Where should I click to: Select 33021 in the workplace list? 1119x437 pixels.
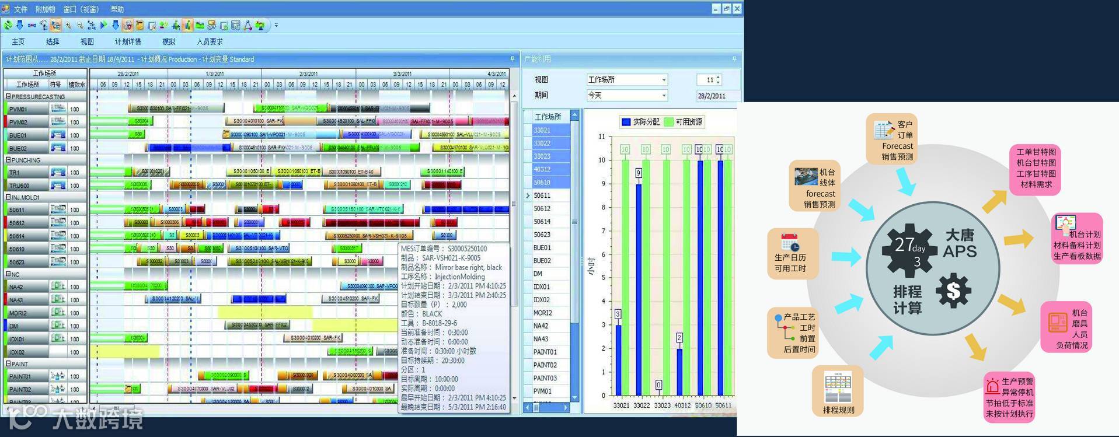click(x=551, y=130)
